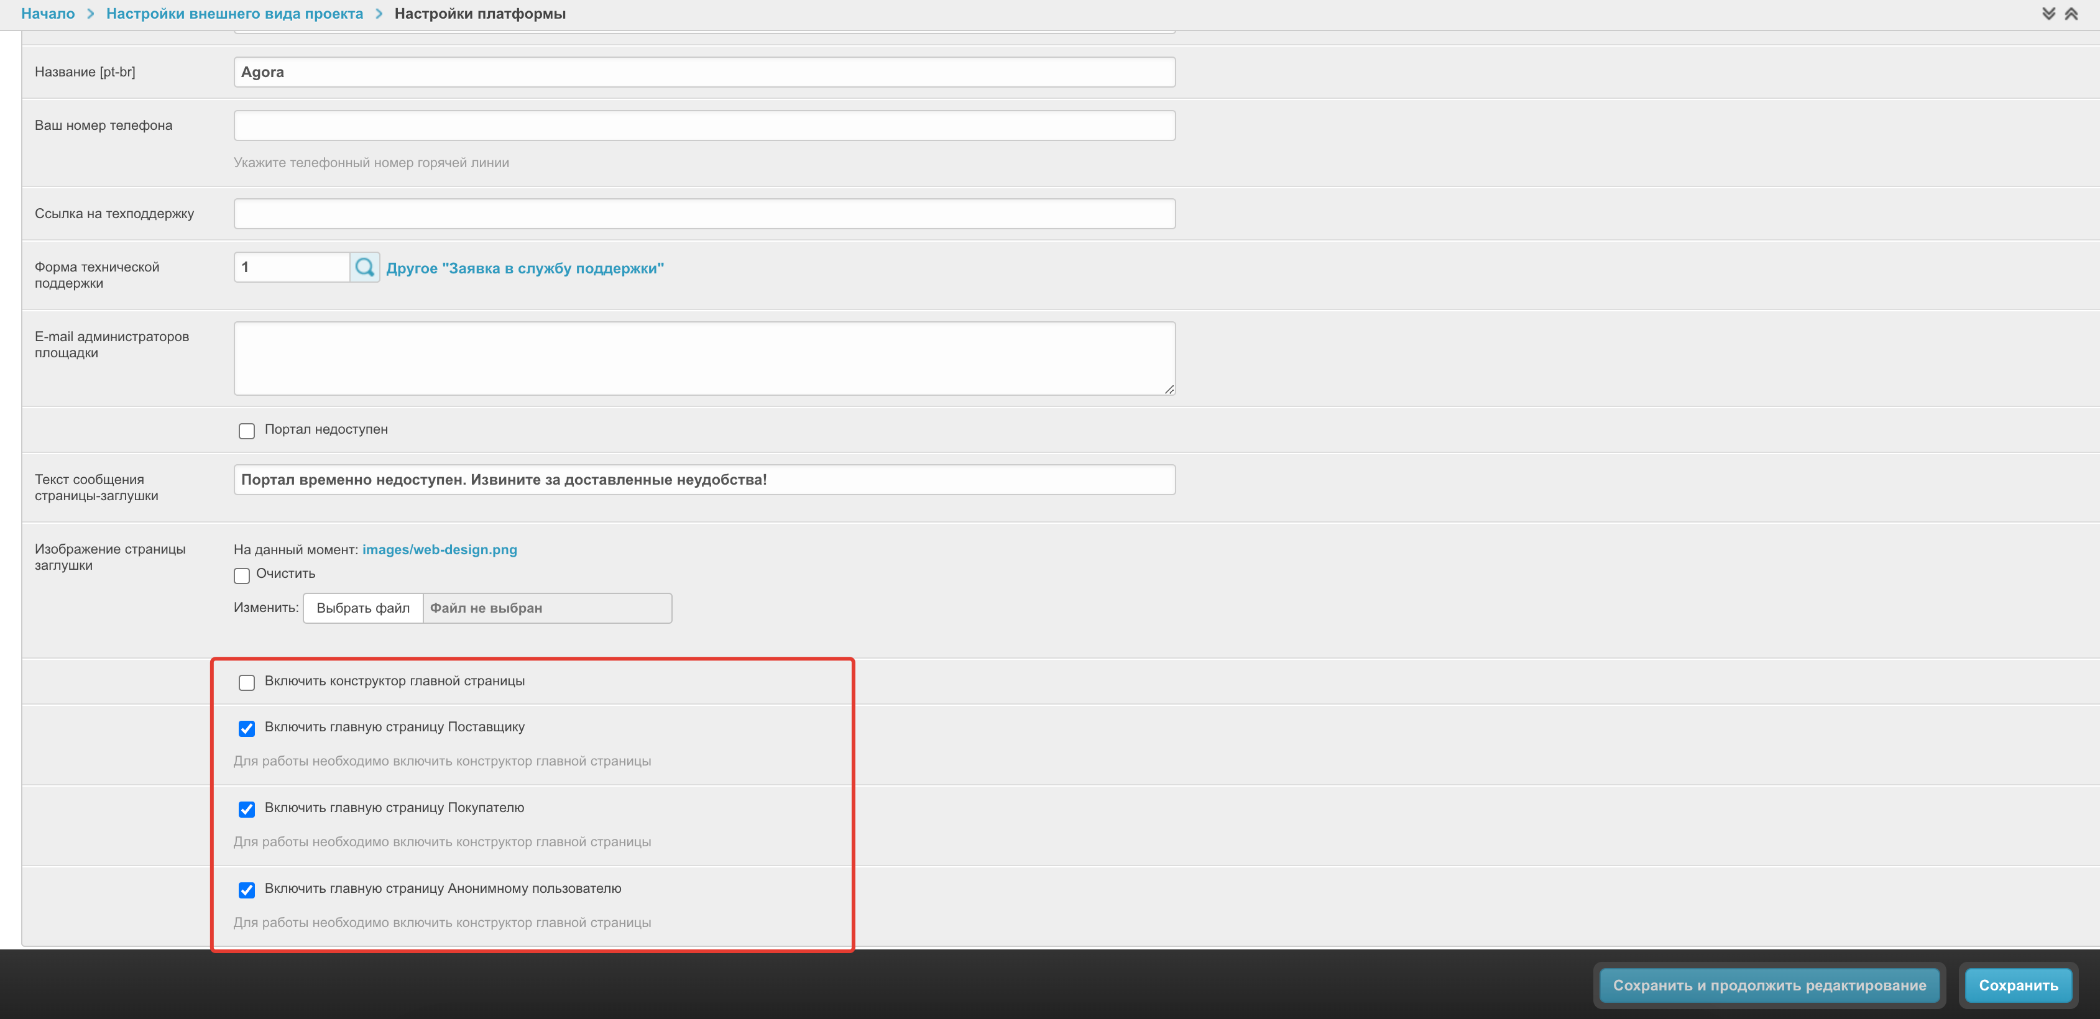This screenshot has height=1019, width=2100.
Task: Focus the Название [pt-br] field with Agora
Action: [x=704, y=71]
